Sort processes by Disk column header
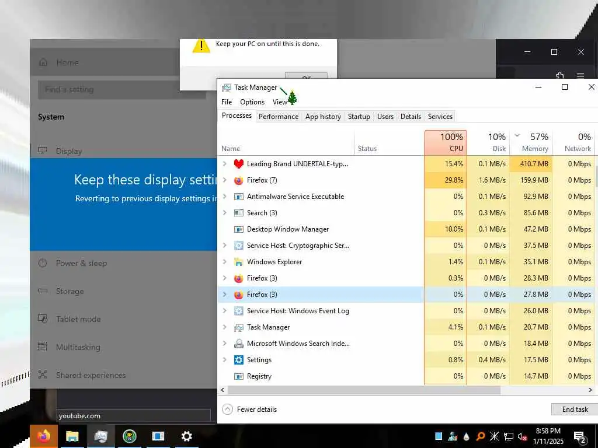Viewport: 598px width, 448px height. coord(489,142)
